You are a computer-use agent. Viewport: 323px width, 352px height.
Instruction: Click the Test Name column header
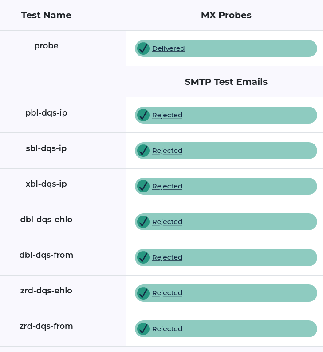(x=46, y=15)
